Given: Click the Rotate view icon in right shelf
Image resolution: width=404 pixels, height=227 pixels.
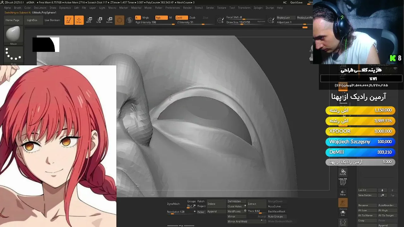Looking at the screenshot, I should [343, 172].
